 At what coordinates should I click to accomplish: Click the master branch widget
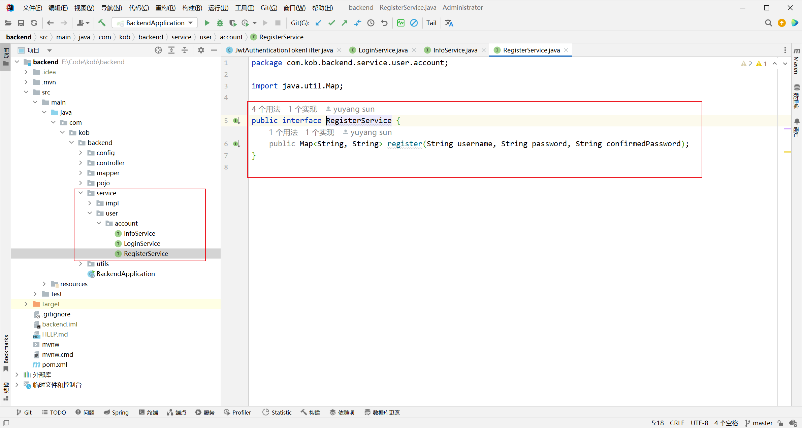click(x=759, y=423)
